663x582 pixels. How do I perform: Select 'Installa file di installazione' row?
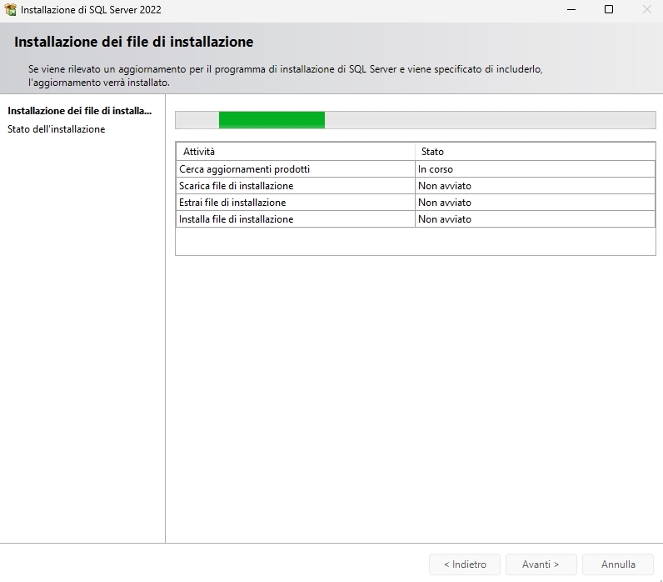click(416, 219)
